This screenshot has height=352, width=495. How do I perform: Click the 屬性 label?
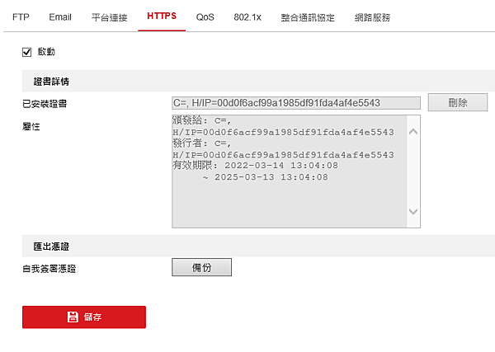pyautogui.click(x=31, y=126)
